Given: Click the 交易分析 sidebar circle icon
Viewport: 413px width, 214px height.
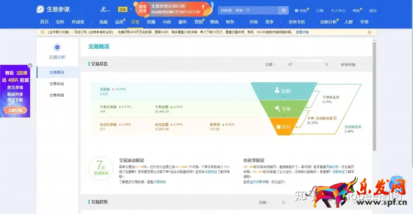Looking at the screenshot, I should pos(57,47).
